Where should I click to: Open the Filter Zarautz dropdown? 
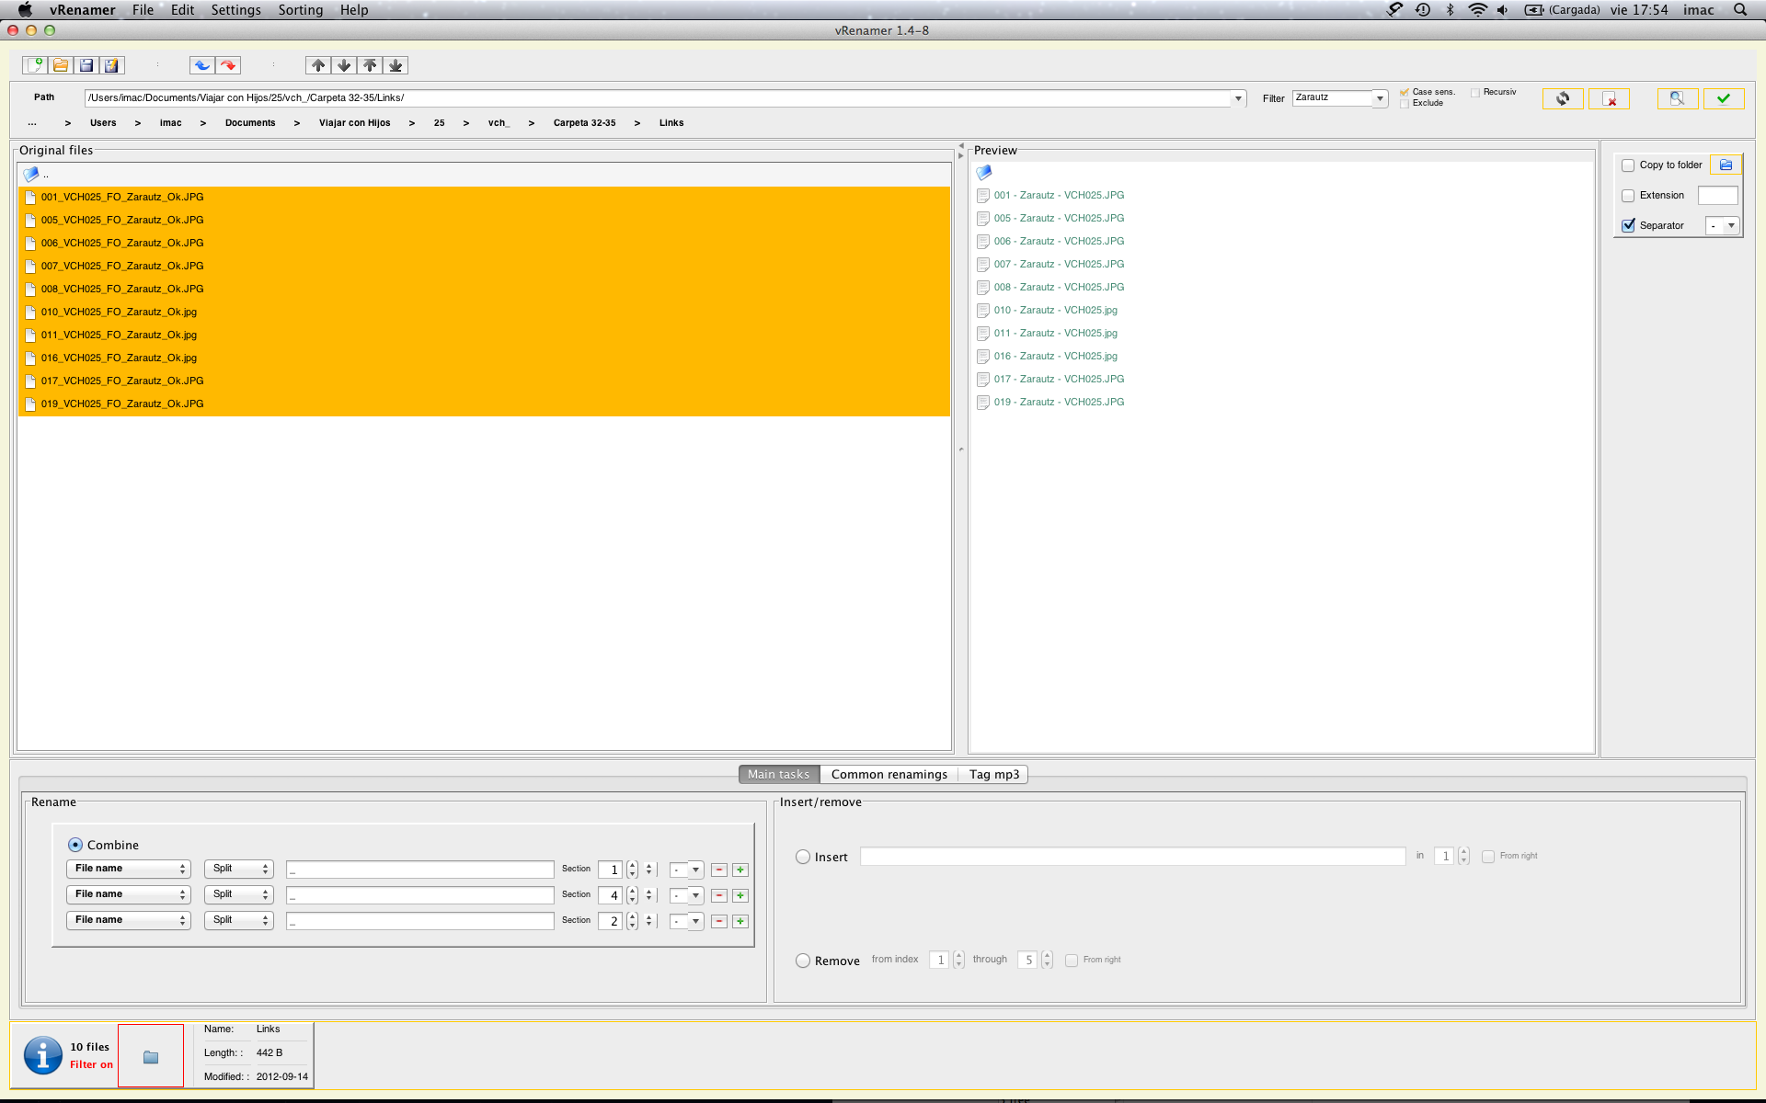point(1379,98)
